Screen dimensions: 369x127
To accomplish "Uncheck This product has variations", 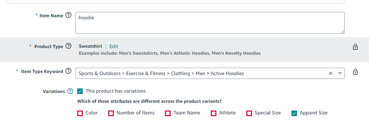I will click(80, 91).
